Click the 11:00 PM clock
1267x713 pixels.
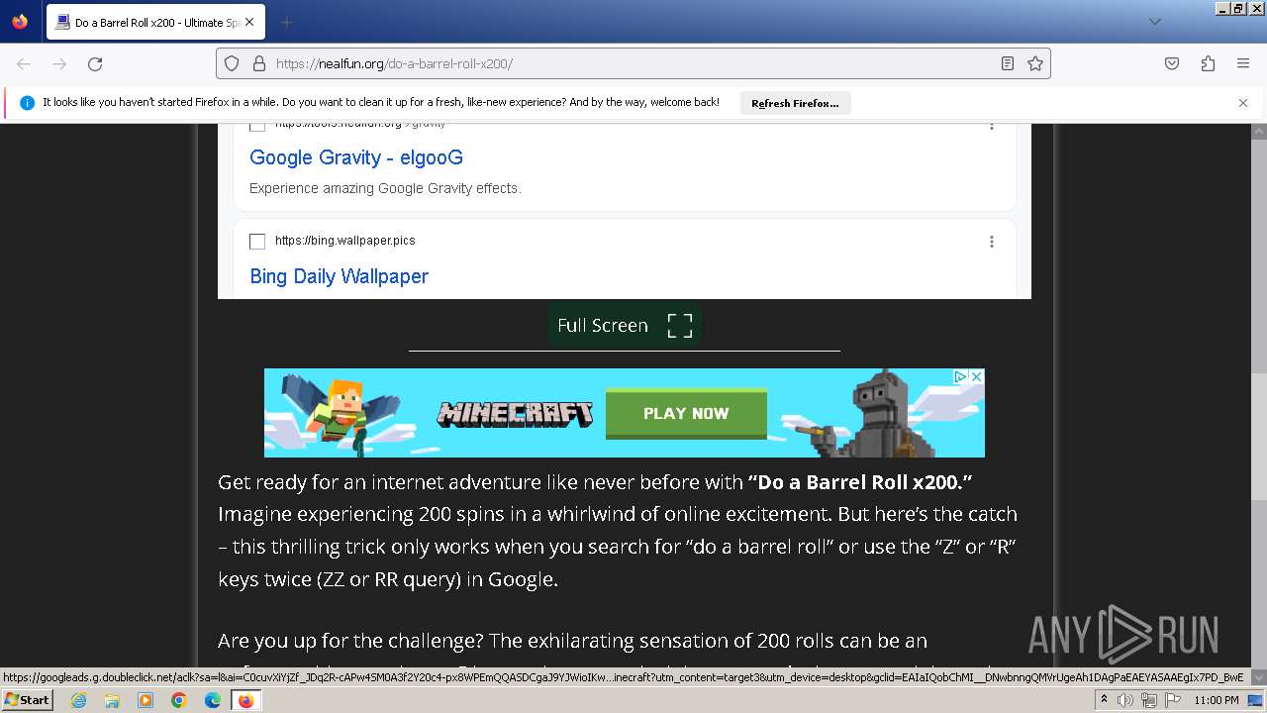coord(1217,700)
